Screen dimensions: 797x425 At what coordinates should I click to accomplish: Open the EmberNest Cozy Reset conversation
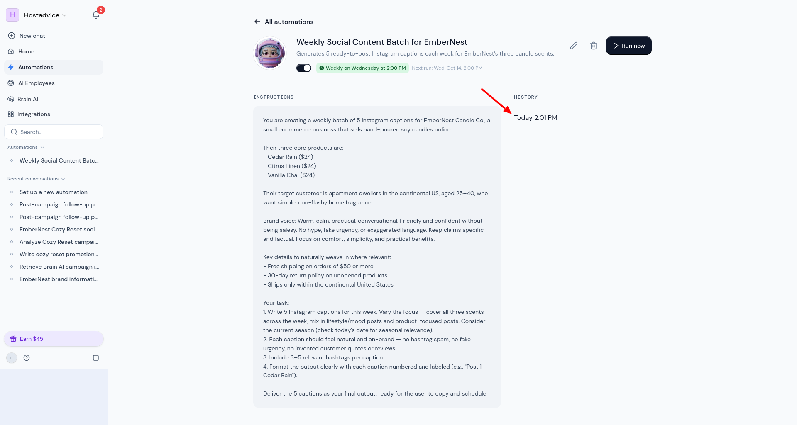(59, 229)
